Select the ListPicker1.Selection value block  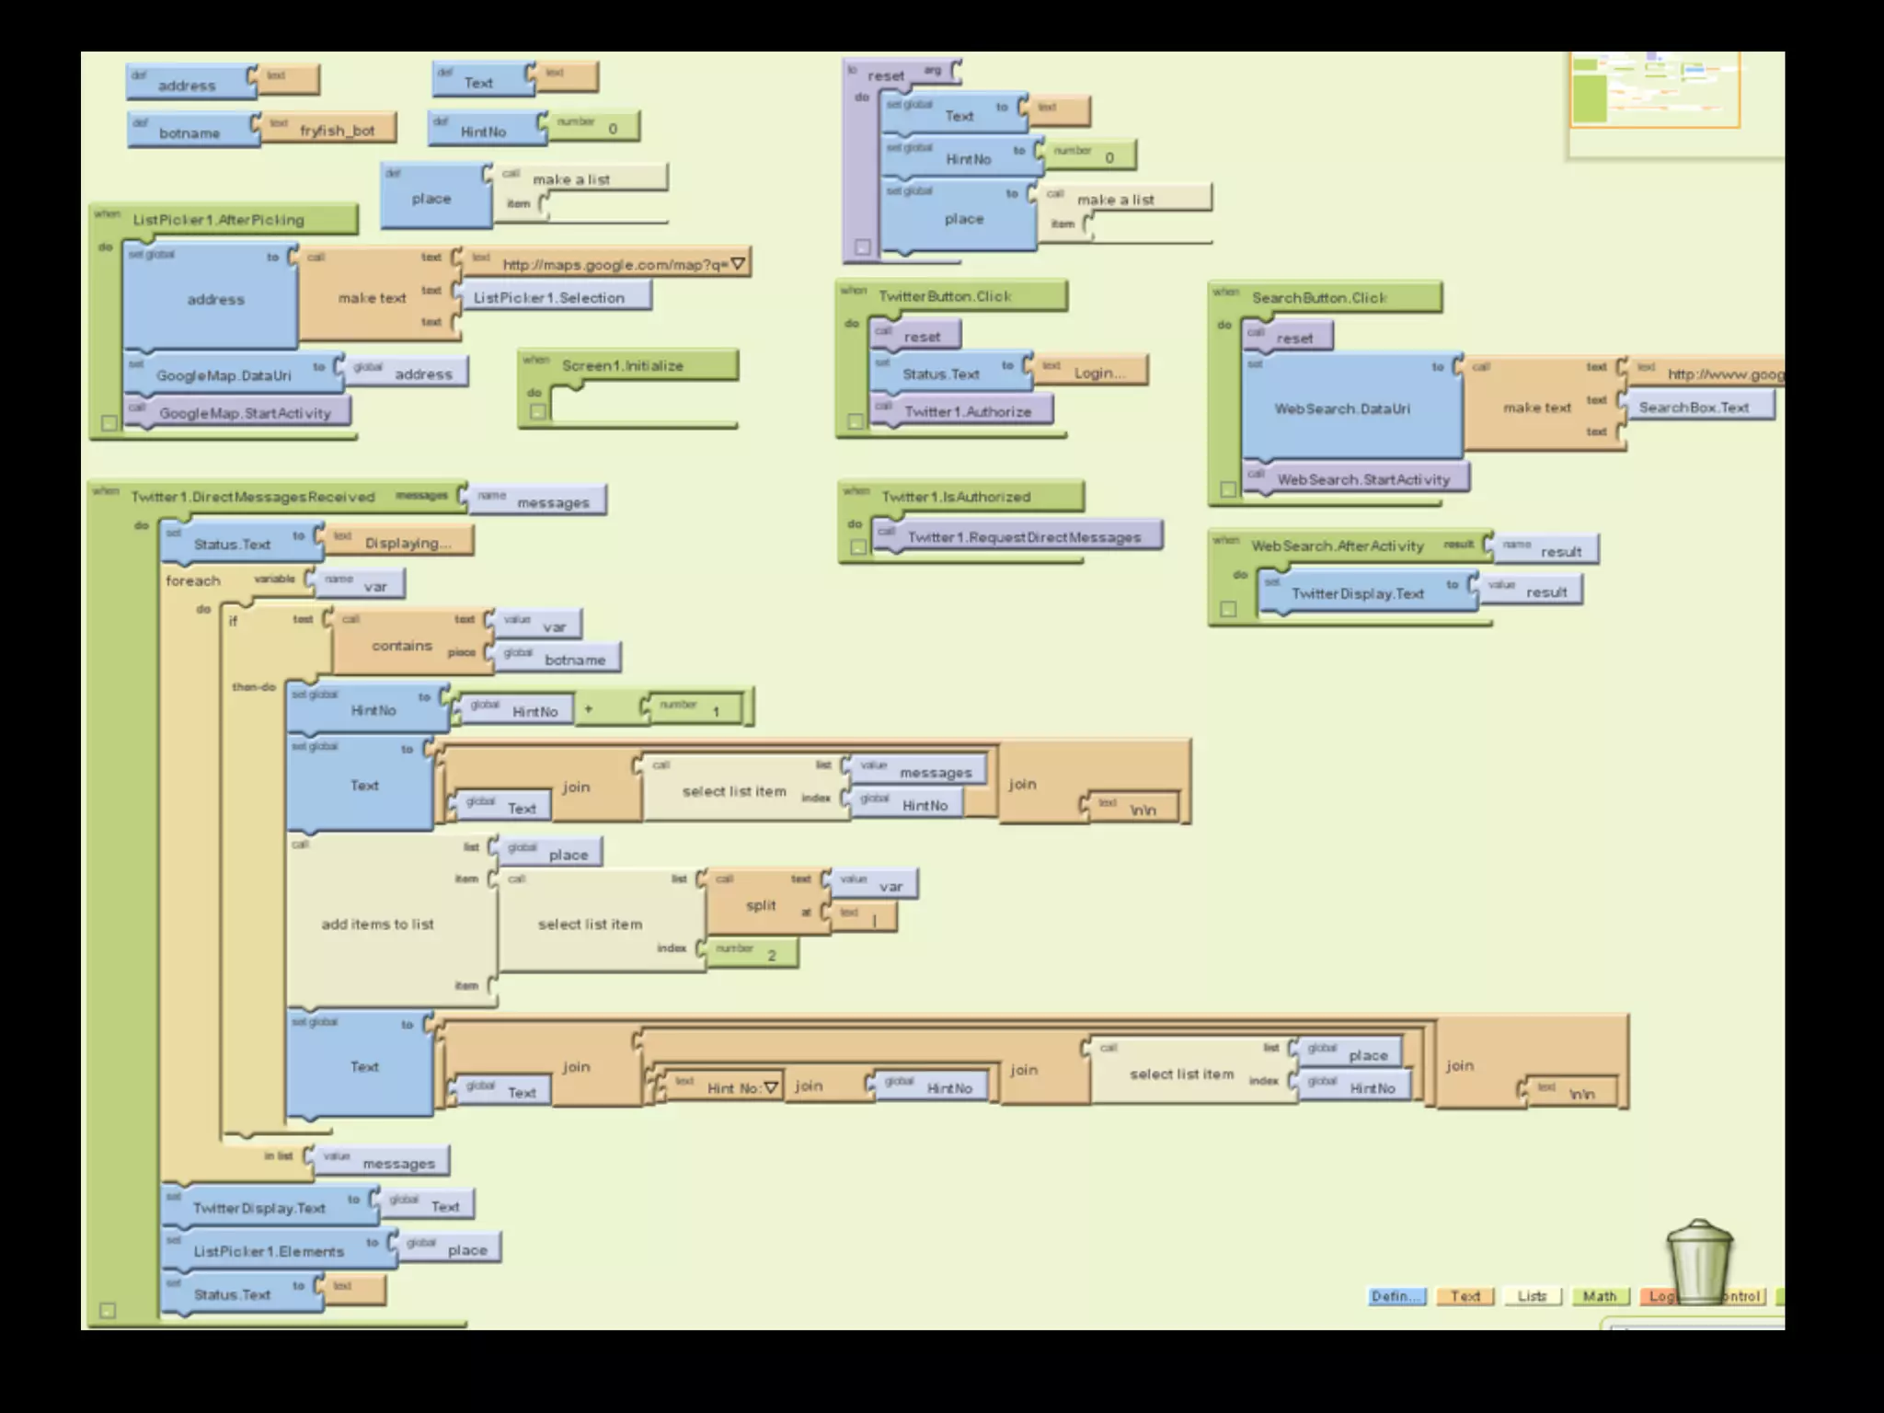(549, 298)
